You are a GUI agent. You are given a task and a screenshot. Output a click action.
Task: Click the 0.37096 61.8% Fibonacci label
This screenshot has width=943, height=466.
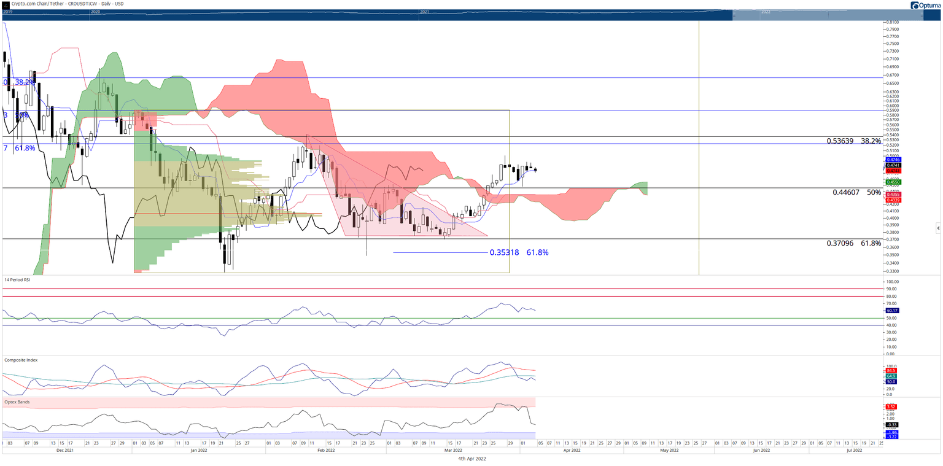pos(854,243)
